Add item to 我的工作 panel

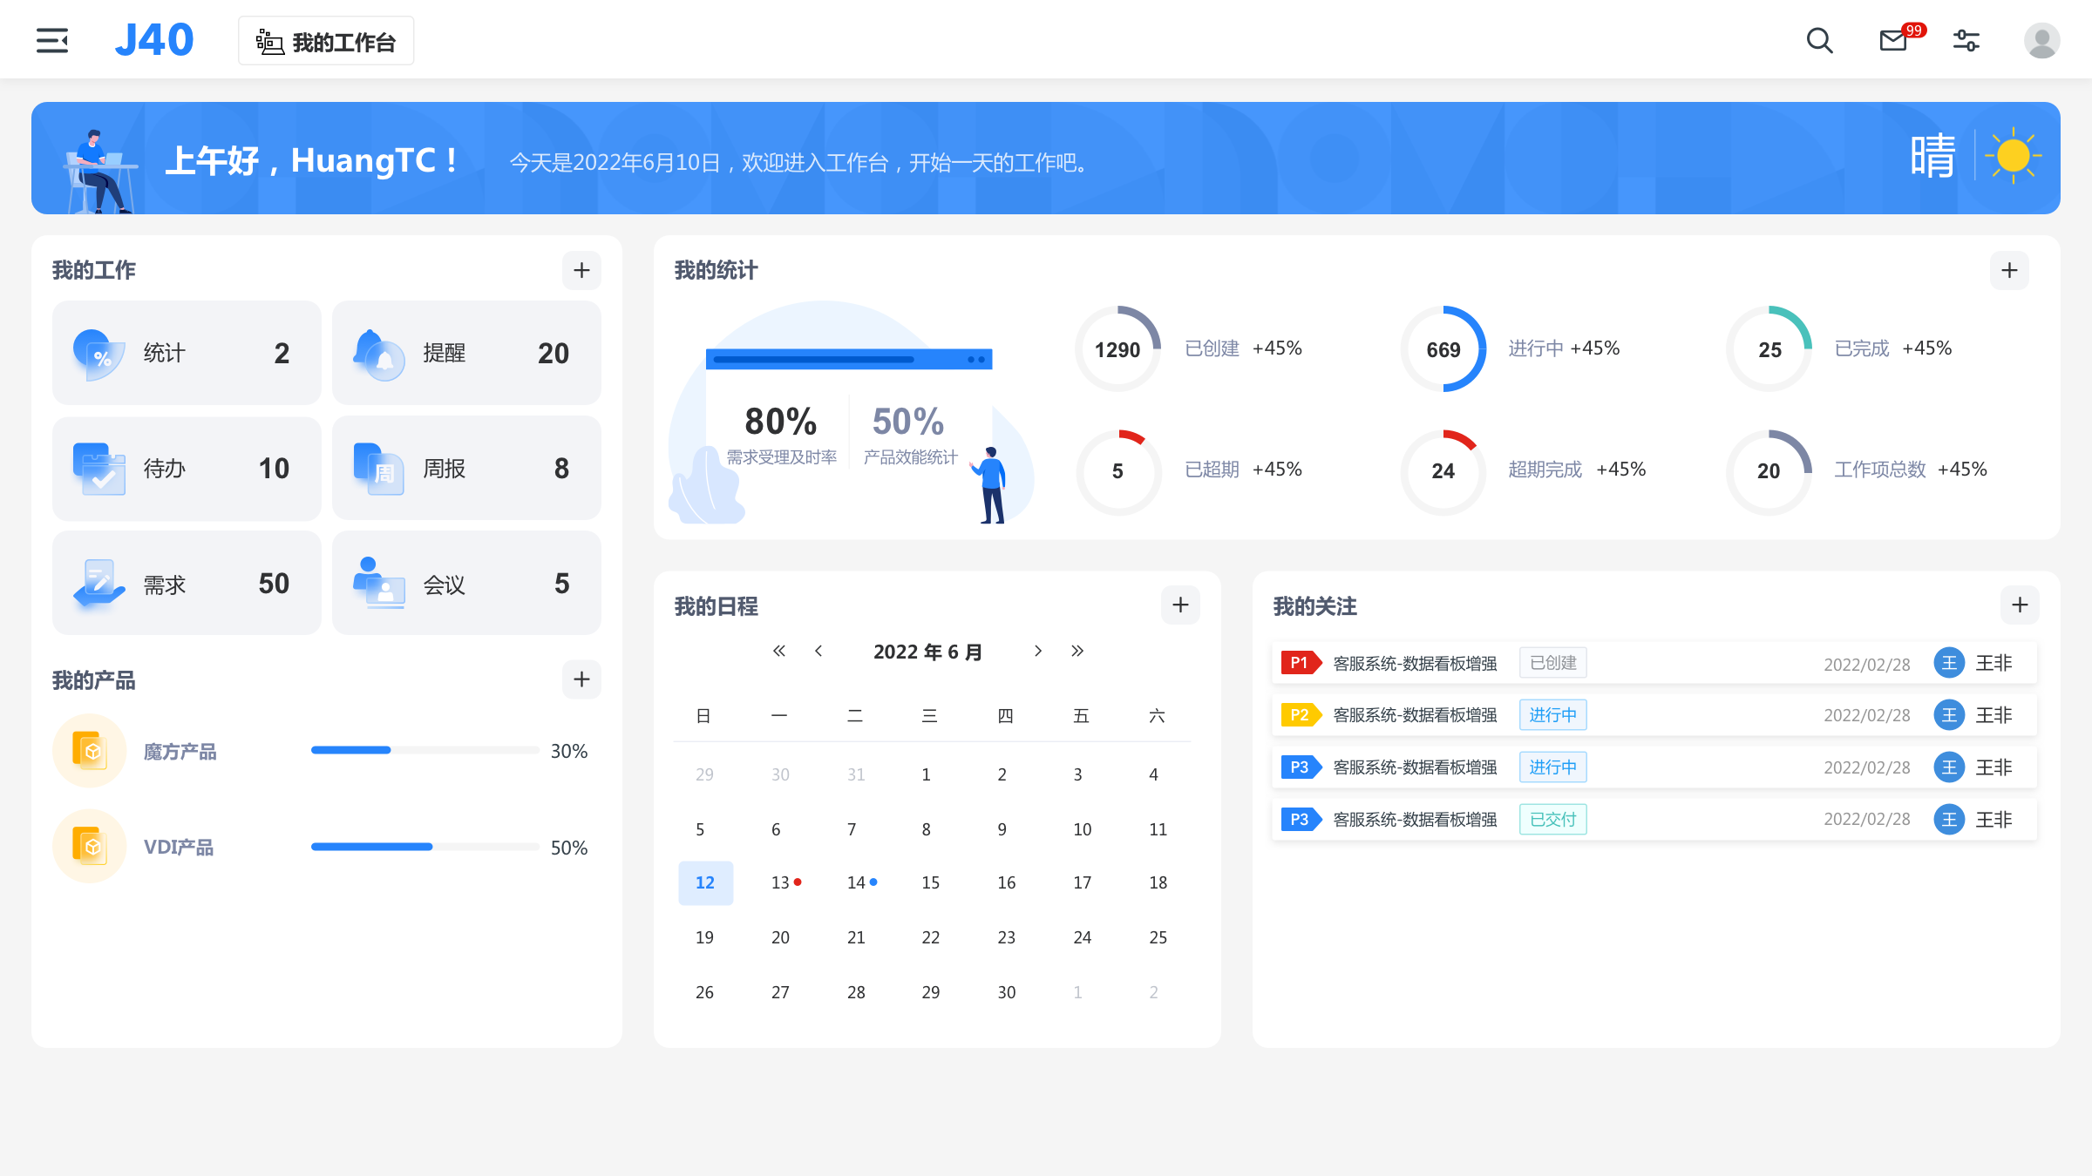pos(581,271)
